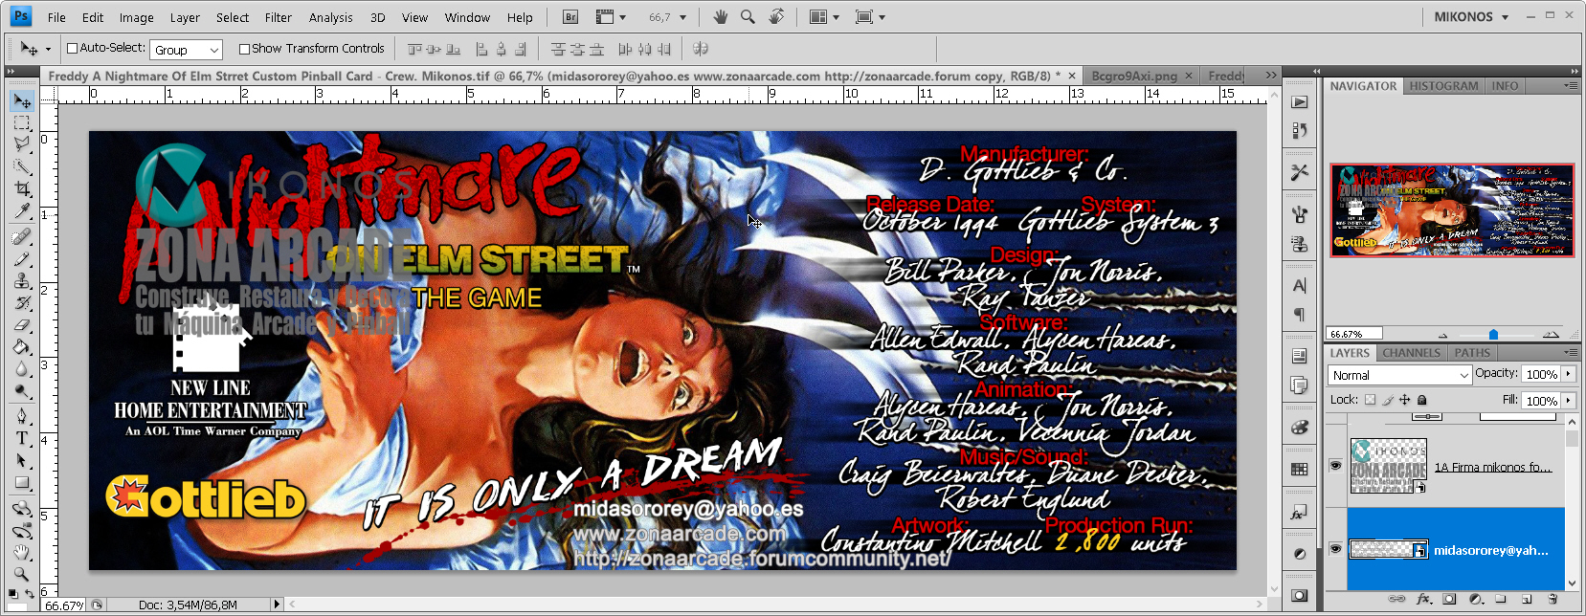Select the Magic Wand tool
1586x616 pixels.
22,166
